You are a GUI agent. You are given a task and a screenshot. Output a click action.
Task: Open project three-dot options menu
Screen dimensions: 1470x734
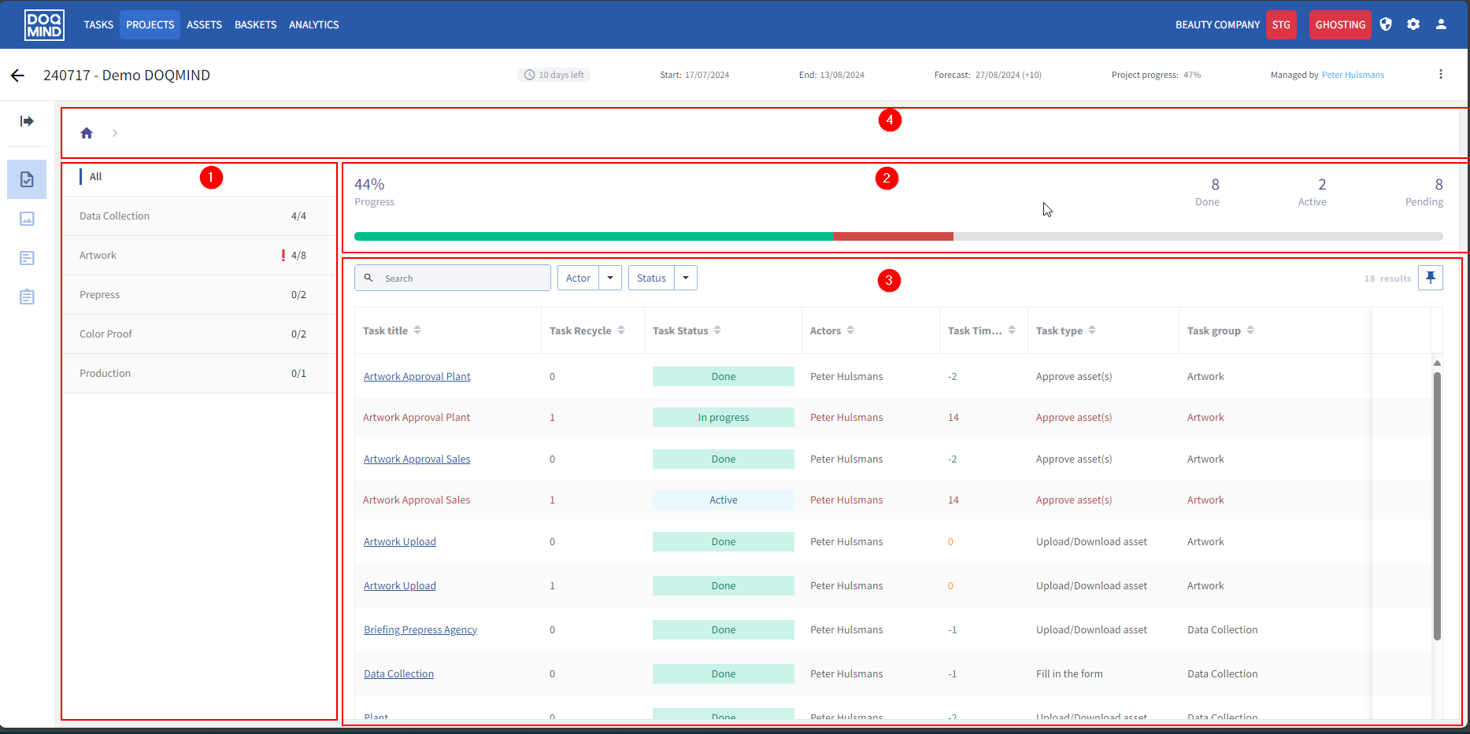1440,75
